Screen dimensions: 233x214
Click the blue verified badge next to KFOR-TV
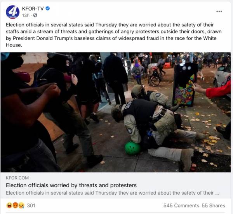(47, 9)
